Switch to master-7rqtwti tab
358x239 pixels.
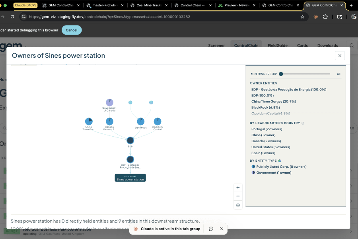click(x=105, y=5)
